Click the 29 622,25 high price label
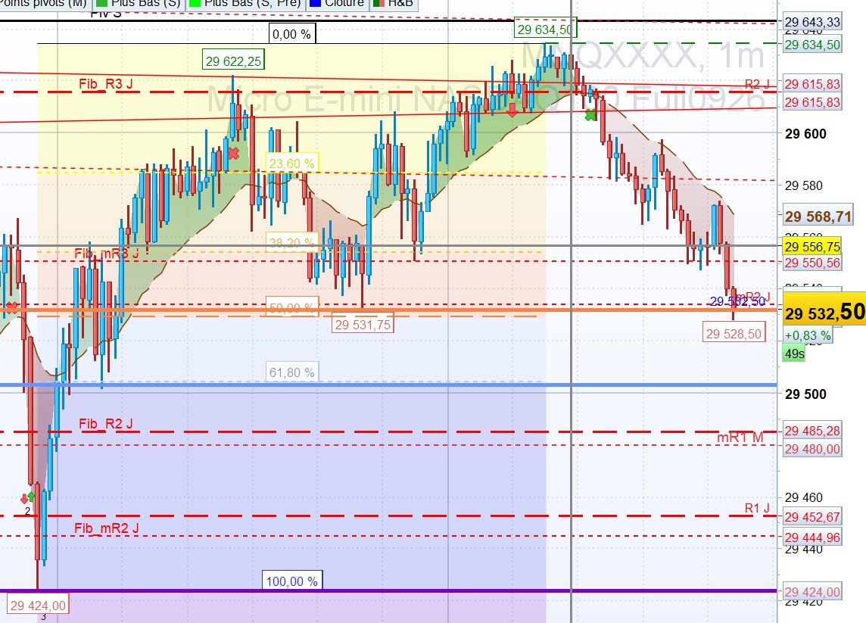866x623 pixels. click(x=233, y=61)
